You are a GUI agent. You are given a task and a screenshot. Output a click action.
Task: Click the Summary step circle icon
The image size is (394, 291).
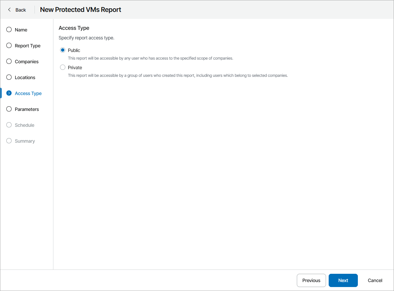click(9, 141)
